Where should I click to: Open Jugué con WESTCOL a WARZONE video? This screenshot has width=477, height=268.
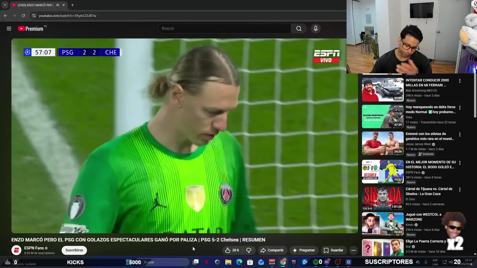pyautogui.click(x=383, y=224)
